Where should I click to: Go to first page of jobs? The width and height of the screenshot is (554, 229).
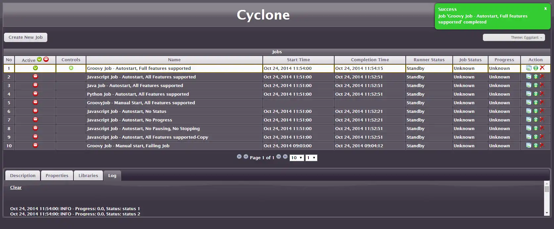[x=239, y=157]
